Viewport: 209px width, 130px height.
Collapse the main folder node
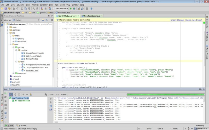click(x=10, y=36)
